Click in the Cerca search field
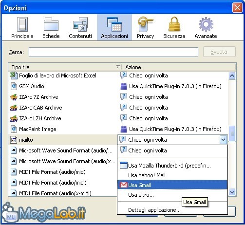This screenshot has width=245, height=225. tap(113, 52)
